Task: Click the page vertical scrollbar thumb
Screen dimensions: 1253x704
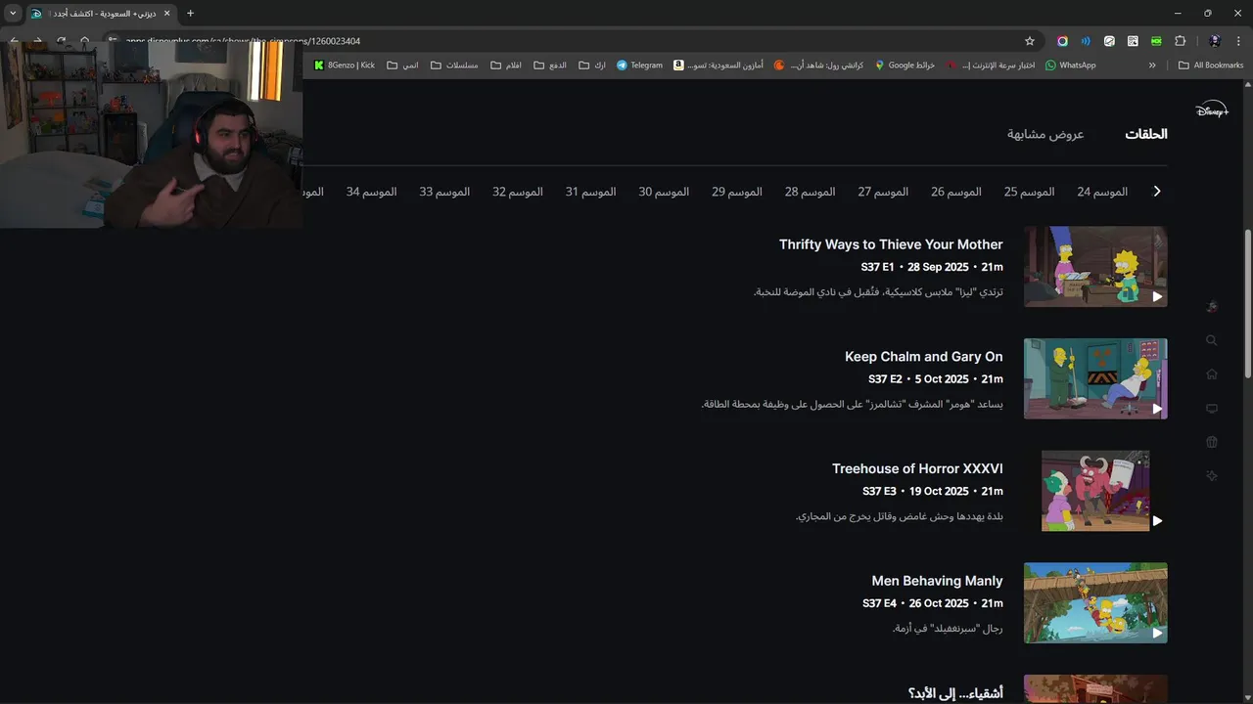Action: pos(1248,303)
